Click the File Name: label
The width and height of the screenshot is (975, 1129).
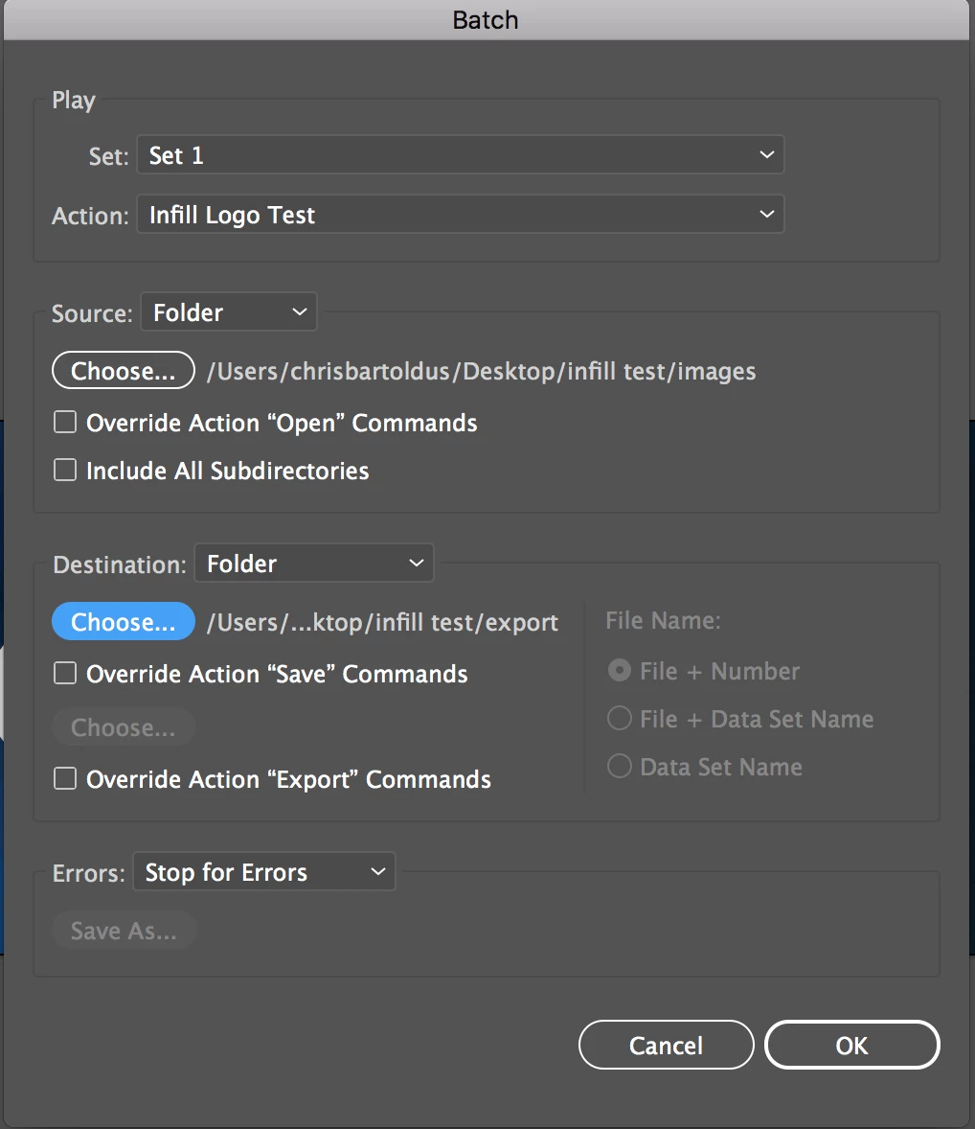click(663, 620)
